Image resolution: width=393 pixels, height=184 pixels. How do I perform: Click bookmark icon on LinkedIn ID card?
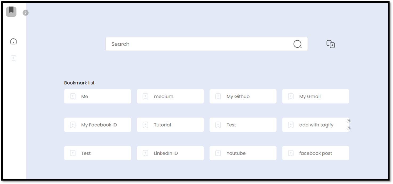[x=145, y=153]
